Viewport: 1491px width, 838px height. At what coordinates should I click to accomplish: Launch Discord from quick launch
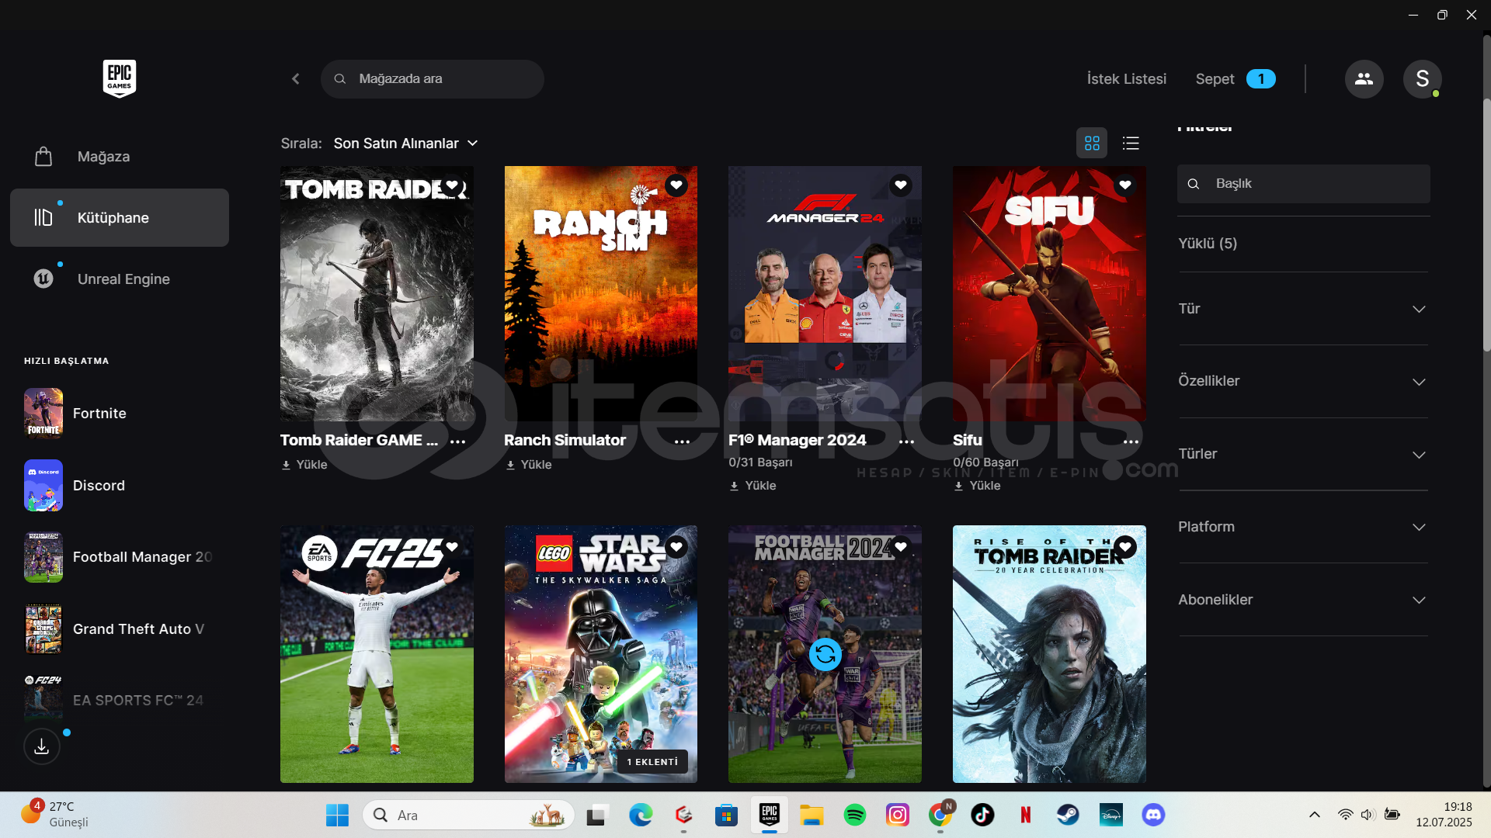(120, 486)
